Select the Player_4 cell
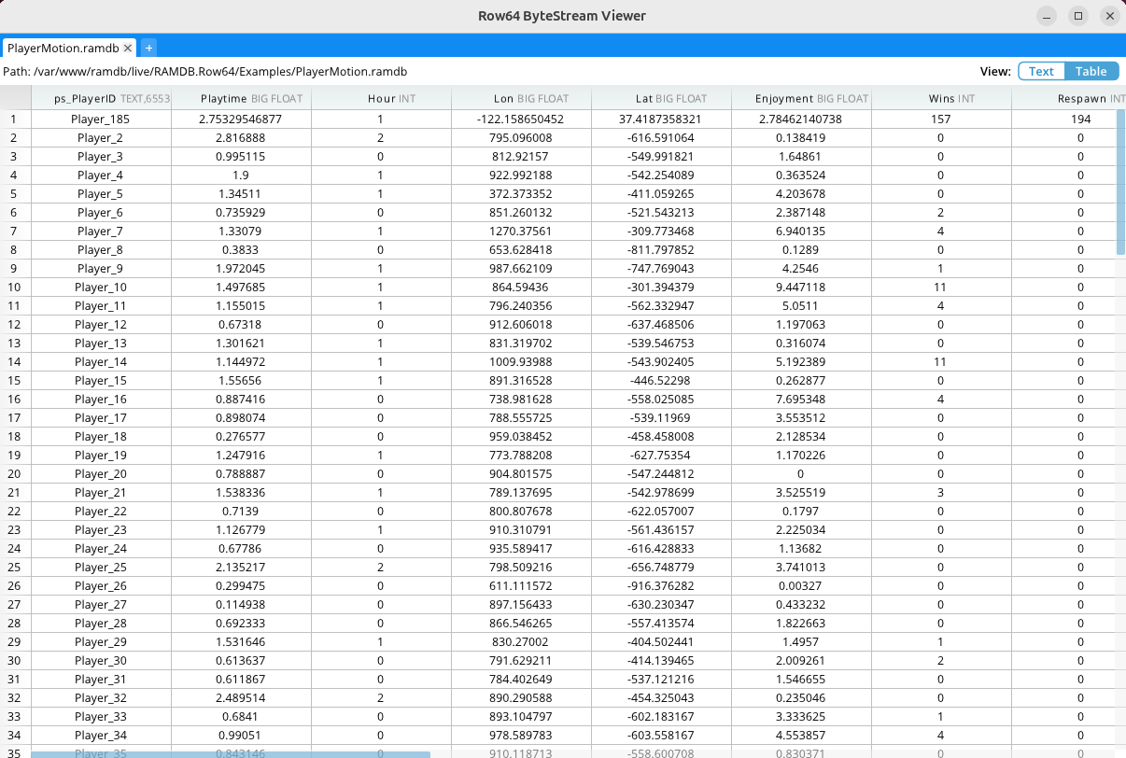 tap(101, 175)
